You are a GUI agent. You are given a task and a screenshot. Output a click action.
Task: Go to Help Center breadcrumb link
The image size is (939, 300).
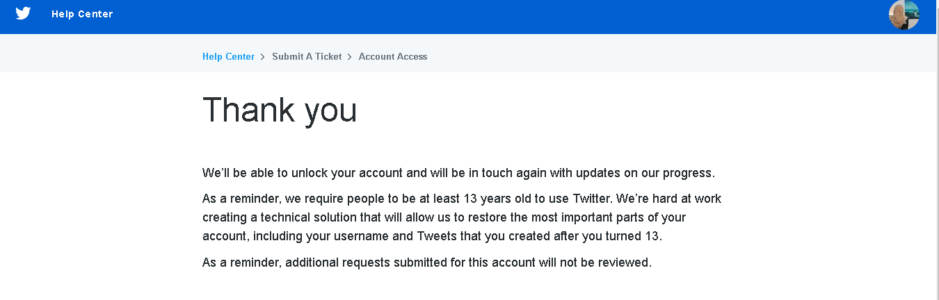coord(228,56)
